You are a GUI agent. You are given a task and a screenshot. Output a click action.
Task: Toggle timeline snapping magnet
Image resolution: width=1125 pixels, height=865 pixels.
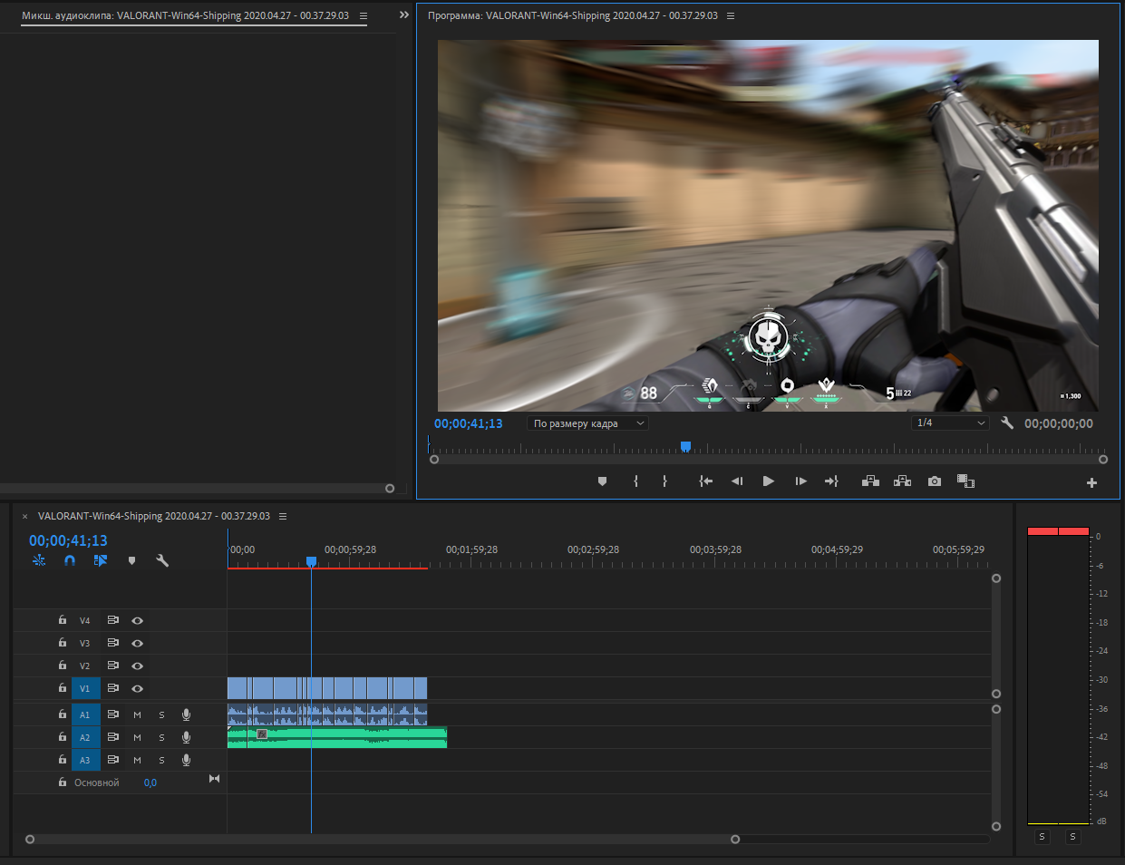70,560
